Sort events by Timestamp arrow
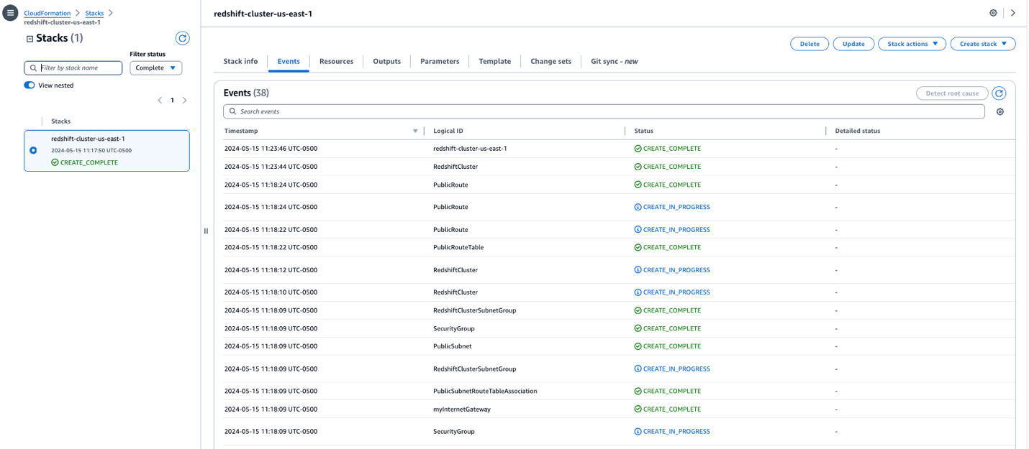Screen dimensions: 1029x449 [x=415, y=131]
